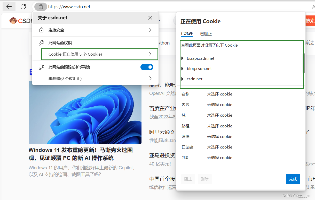Click the 域 field value 未选择 cookie
315x200 pixels.
coord(219,115)
